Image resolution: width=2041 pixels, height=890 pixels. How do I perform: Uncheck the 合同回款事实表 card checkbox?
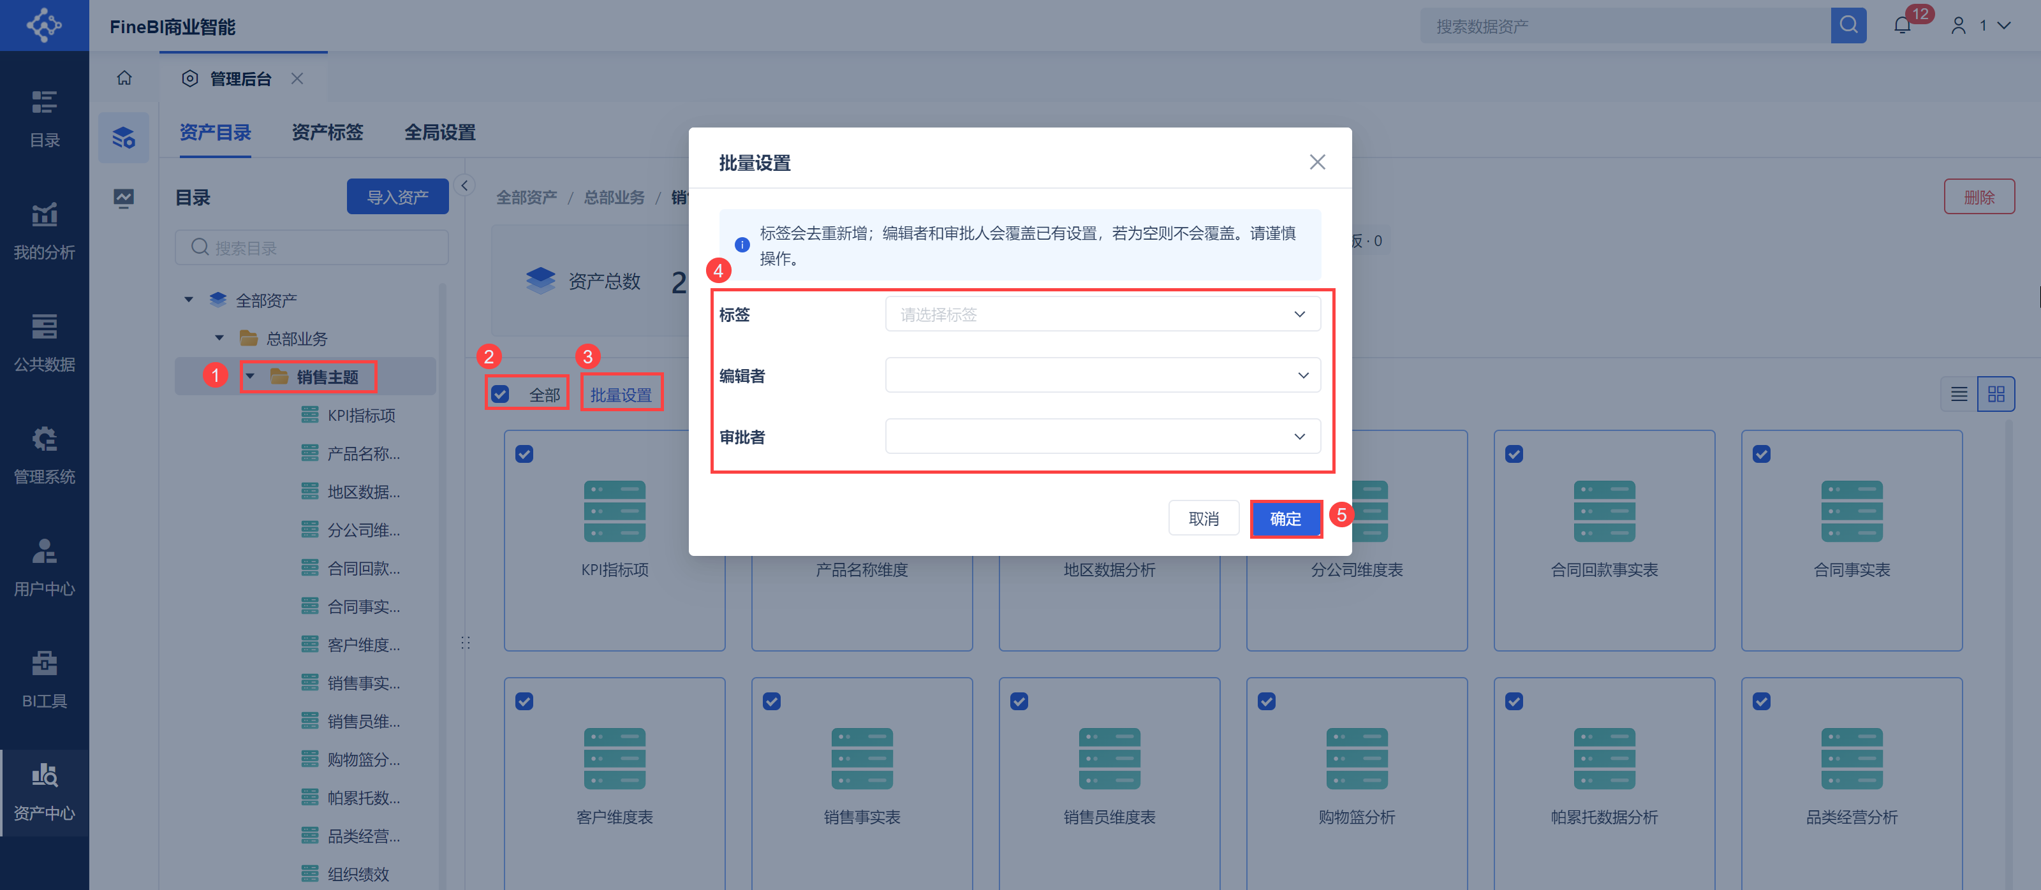pos(1514,455)
